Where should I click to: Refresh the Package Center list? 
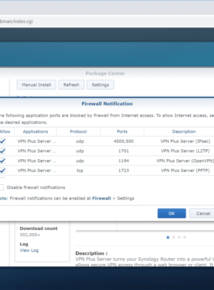coord(71,85)
